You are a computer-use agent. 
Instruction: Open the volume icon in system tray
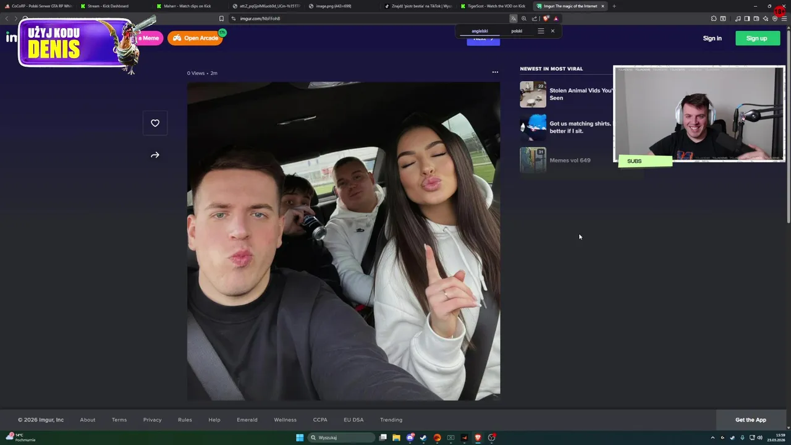[x=759, y=438]
